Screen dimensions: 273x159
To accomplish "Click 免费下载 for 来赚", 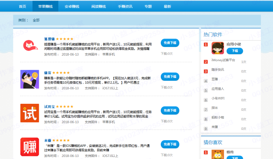I will pos(170,144).
